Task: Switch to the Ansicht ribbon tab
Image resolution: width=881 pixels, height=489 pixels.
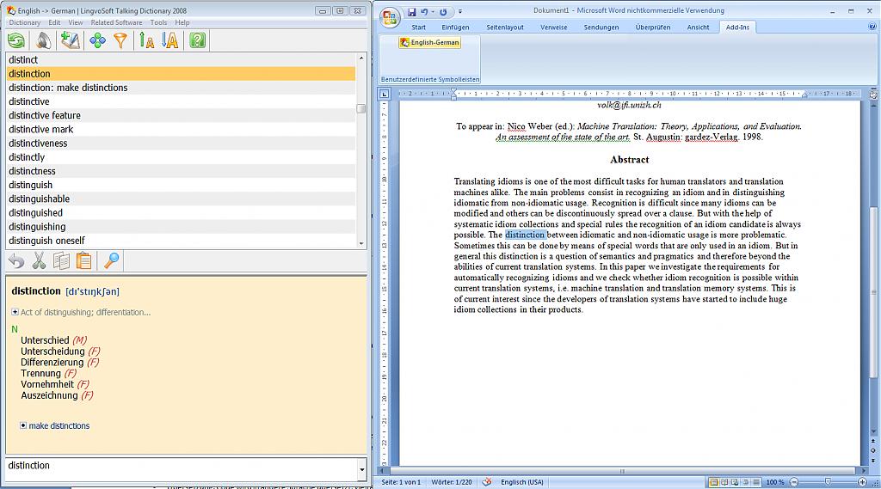Action: (x=698, y=27)
